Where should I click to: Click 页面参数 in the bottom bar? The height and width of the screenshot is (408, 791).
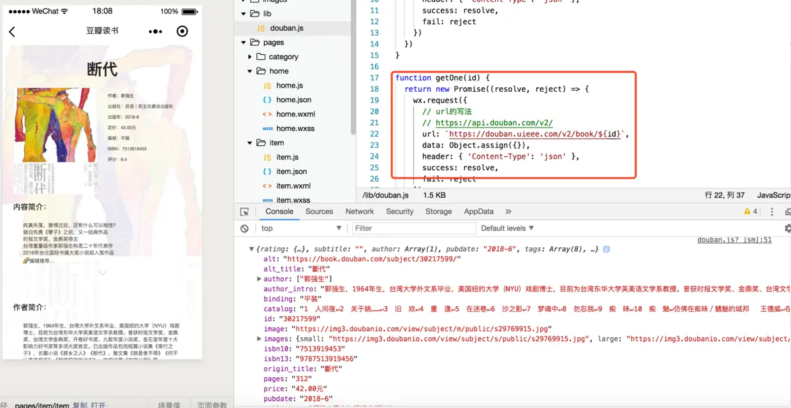212,405
